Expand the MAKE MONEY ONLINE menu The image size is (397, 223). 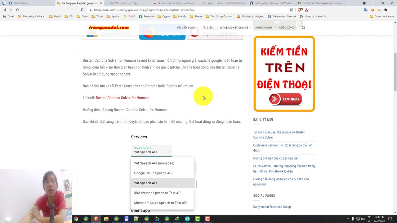[235, 28]
